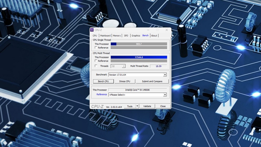Open the Benchmark version dropdown
The width and height of the screenshot is (261, 147).
(x=138, y=75)
